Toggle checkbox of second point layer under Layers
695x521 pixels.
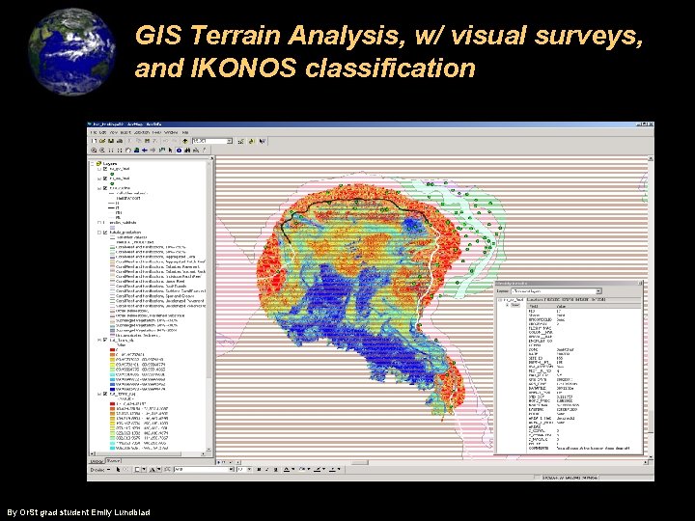click(105, 178)
